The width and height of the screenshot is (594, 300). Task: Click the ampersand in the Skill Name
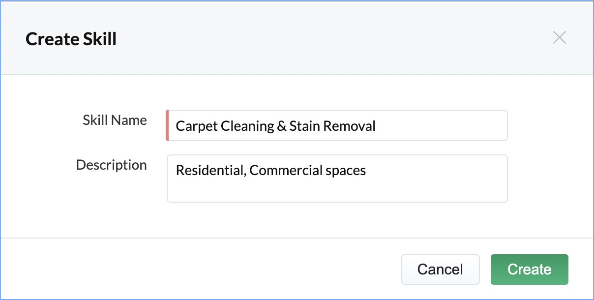tap(282, 126)
